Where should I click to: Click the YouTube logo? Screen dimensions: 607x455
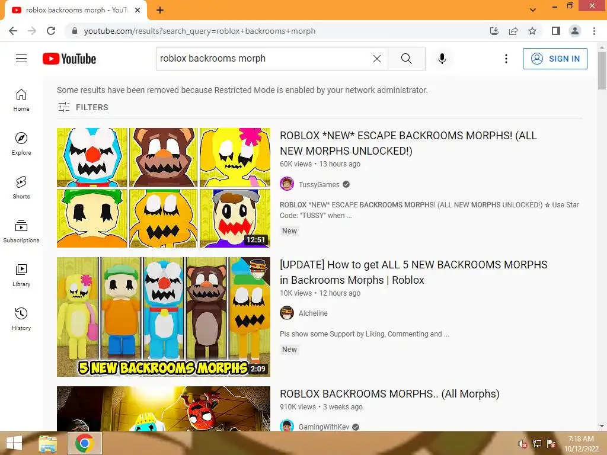click(x=69, y=59)
